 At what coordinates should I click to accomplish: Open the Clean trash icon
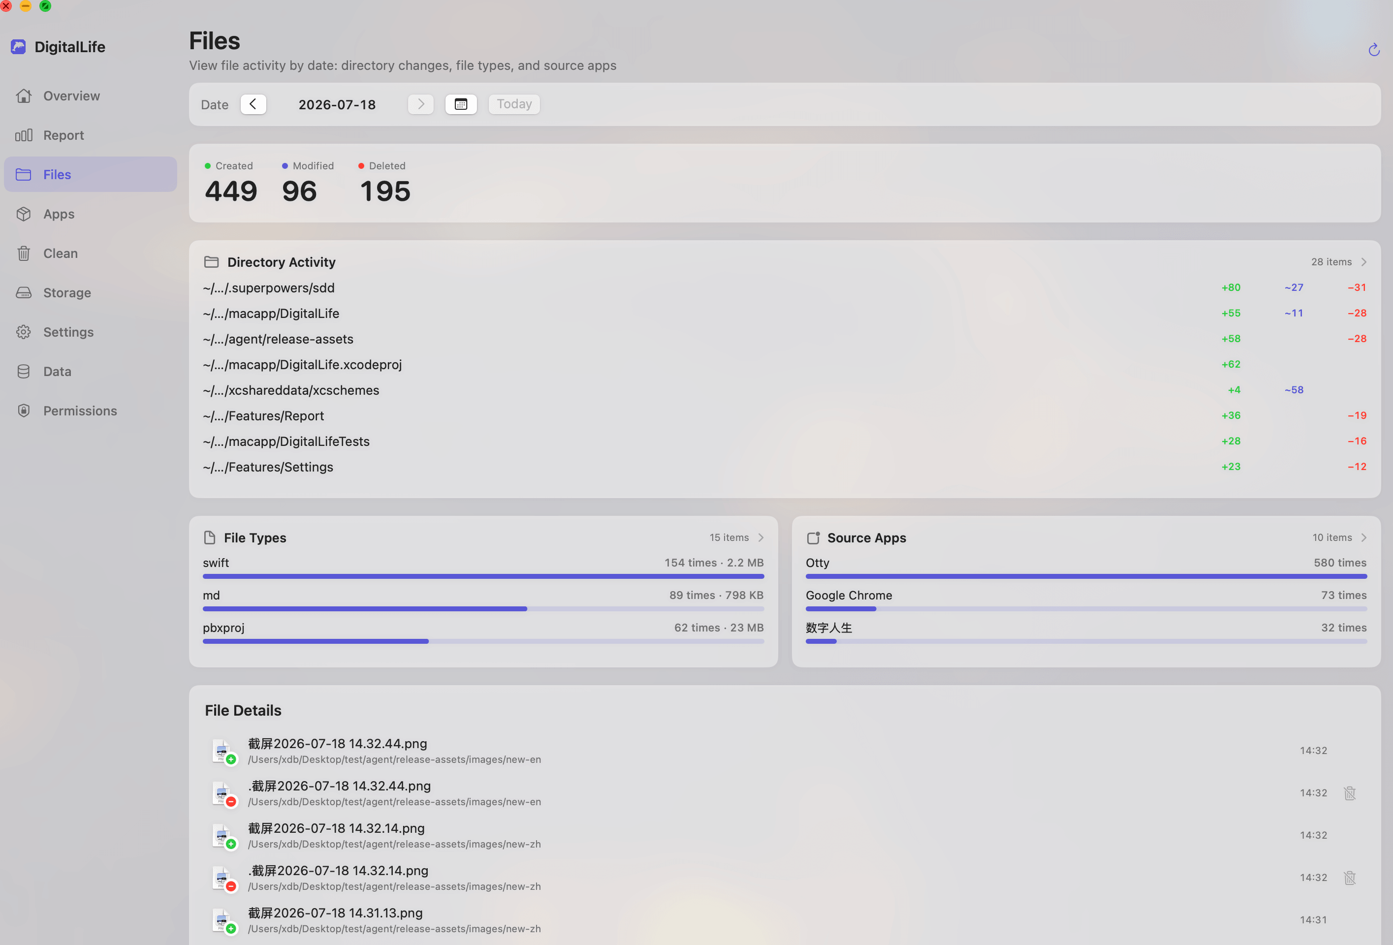[23, 253]
